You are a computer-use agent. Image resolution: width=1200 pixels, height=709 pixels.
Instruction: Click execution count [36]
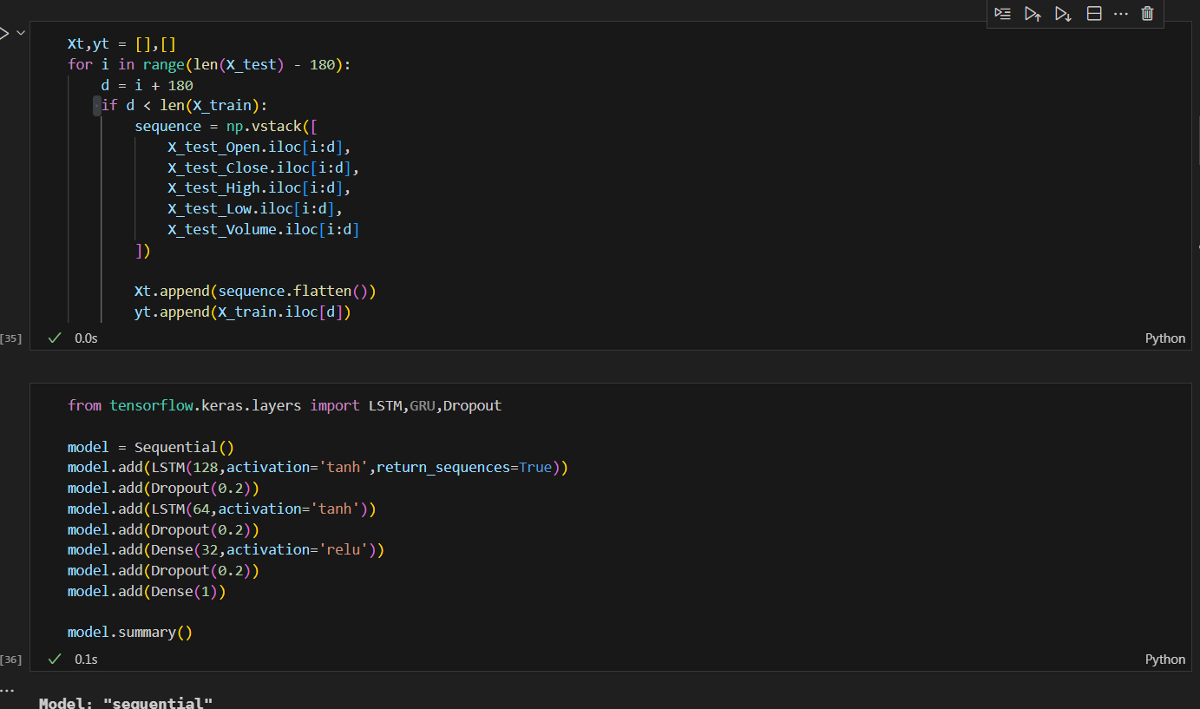tap(11, 659)
